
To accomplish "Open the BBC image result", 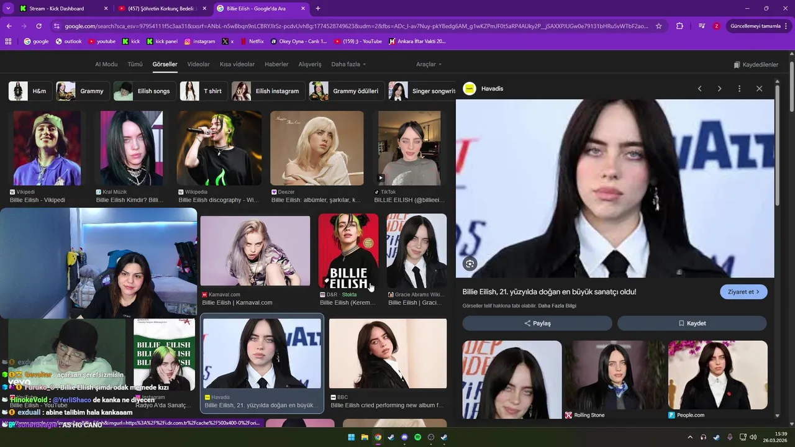I will coord(388,353).
